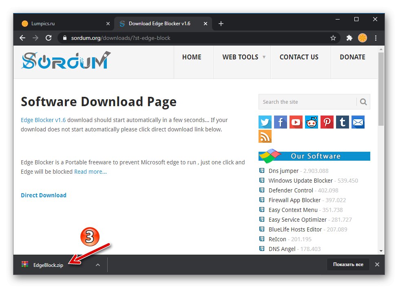Go back with the browser back arrow
The image size is (398, 288).
tap(22, 38)
